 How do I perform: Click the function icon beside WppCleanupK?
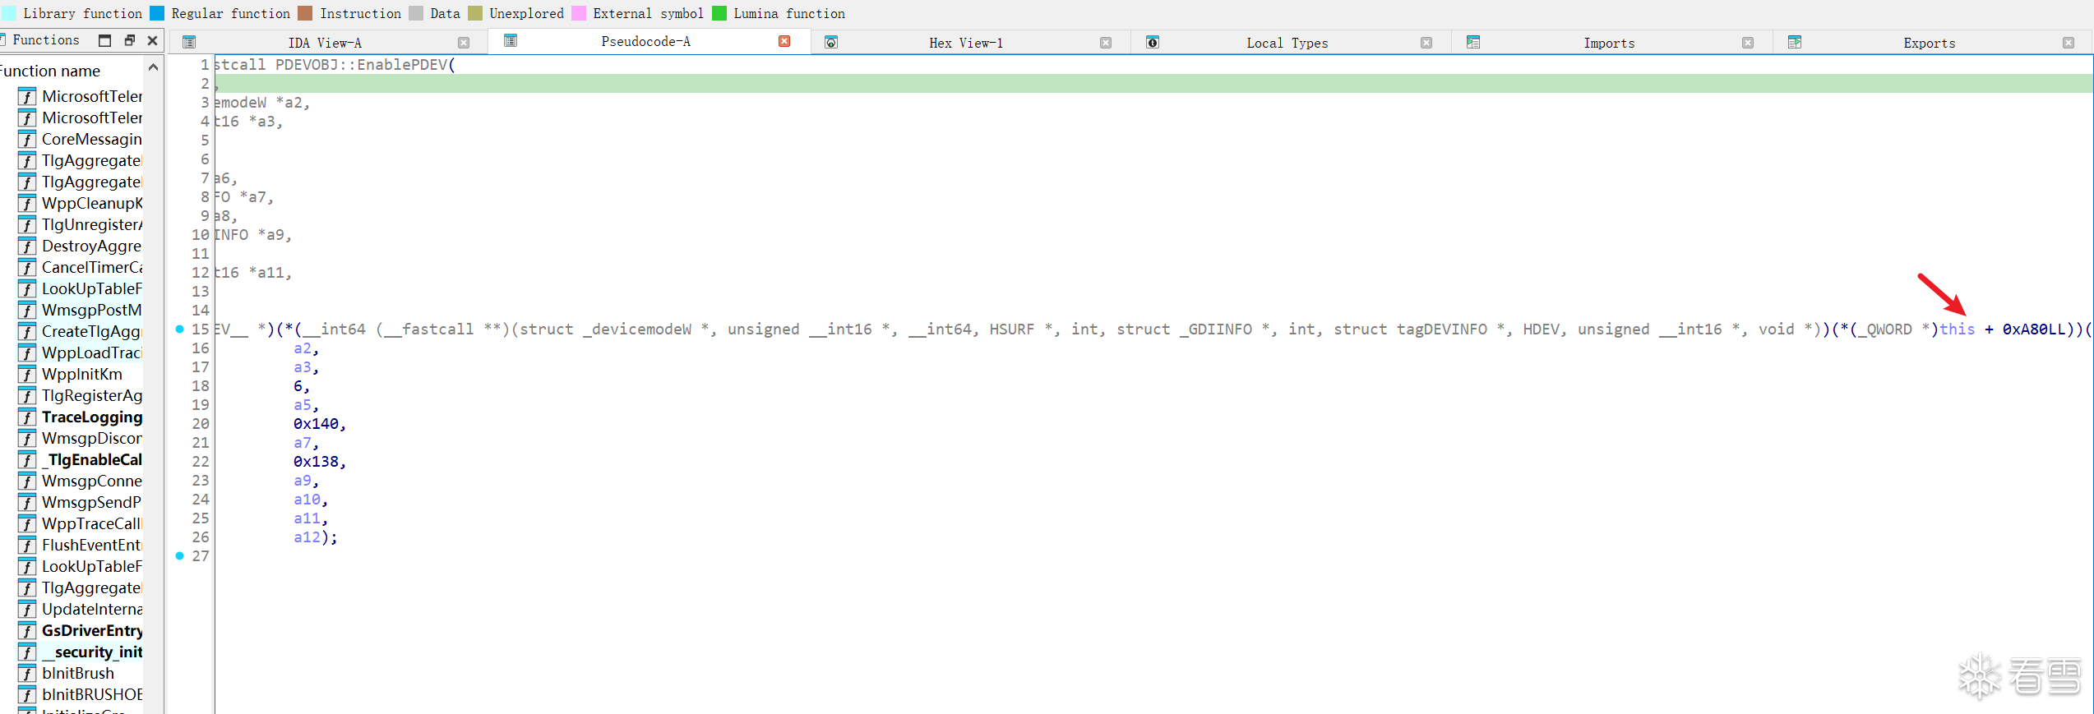(x=27, y=204)
